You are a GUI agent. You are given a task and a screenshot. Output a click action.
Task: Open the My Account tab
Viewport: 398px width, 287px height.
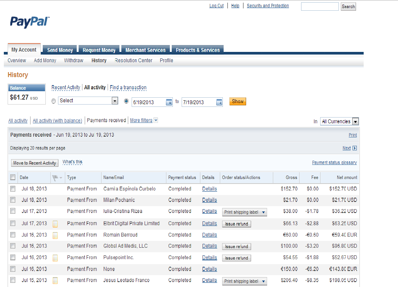tap(24, 50)
